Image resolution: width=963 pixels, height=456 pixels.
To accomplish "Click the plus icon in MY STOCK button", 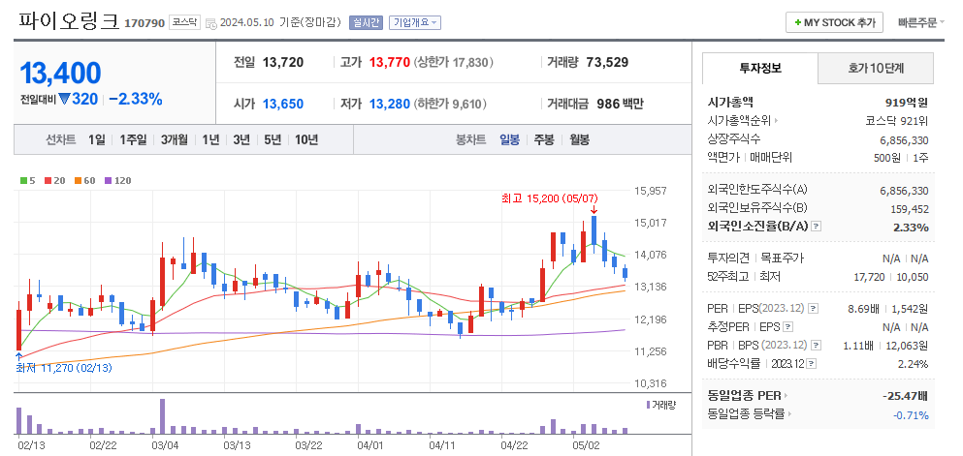I will point(797,22).
